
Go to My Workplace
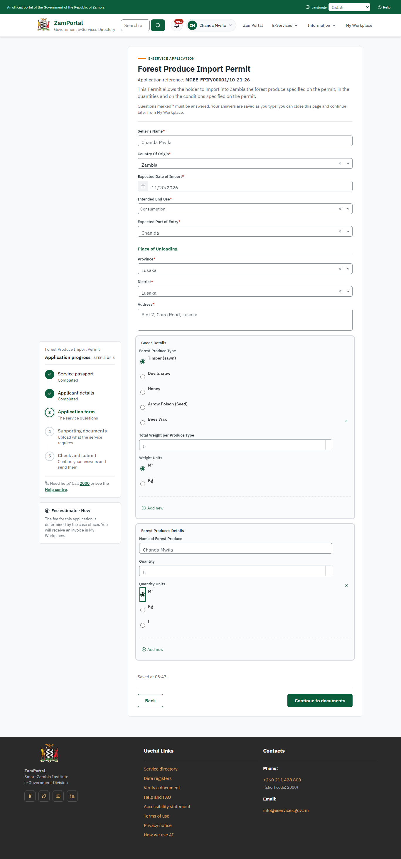click(x=359, y=25)
